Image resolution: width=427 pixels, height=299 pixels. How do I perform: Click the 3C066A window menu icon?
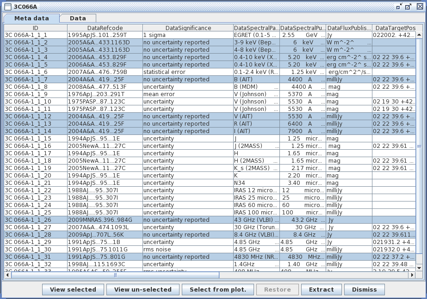8,7
